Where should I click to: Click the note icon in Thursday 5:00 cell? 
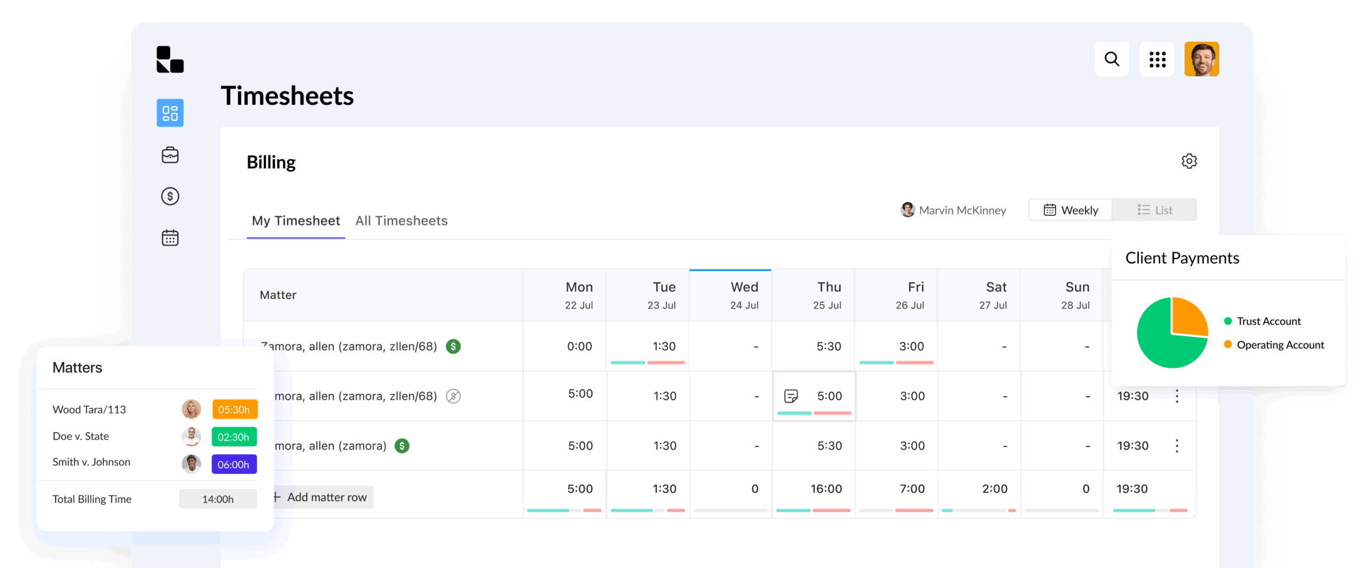pyautogui.click(x=791, y=396)
